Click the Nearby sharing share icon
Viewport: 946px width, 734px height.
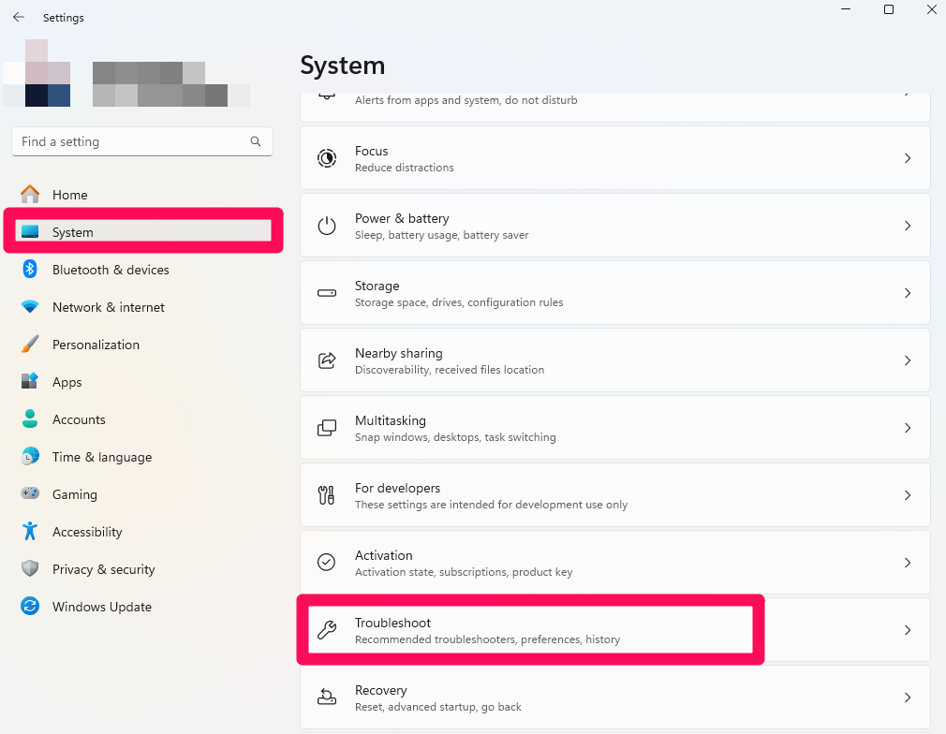tap(327, 360)
